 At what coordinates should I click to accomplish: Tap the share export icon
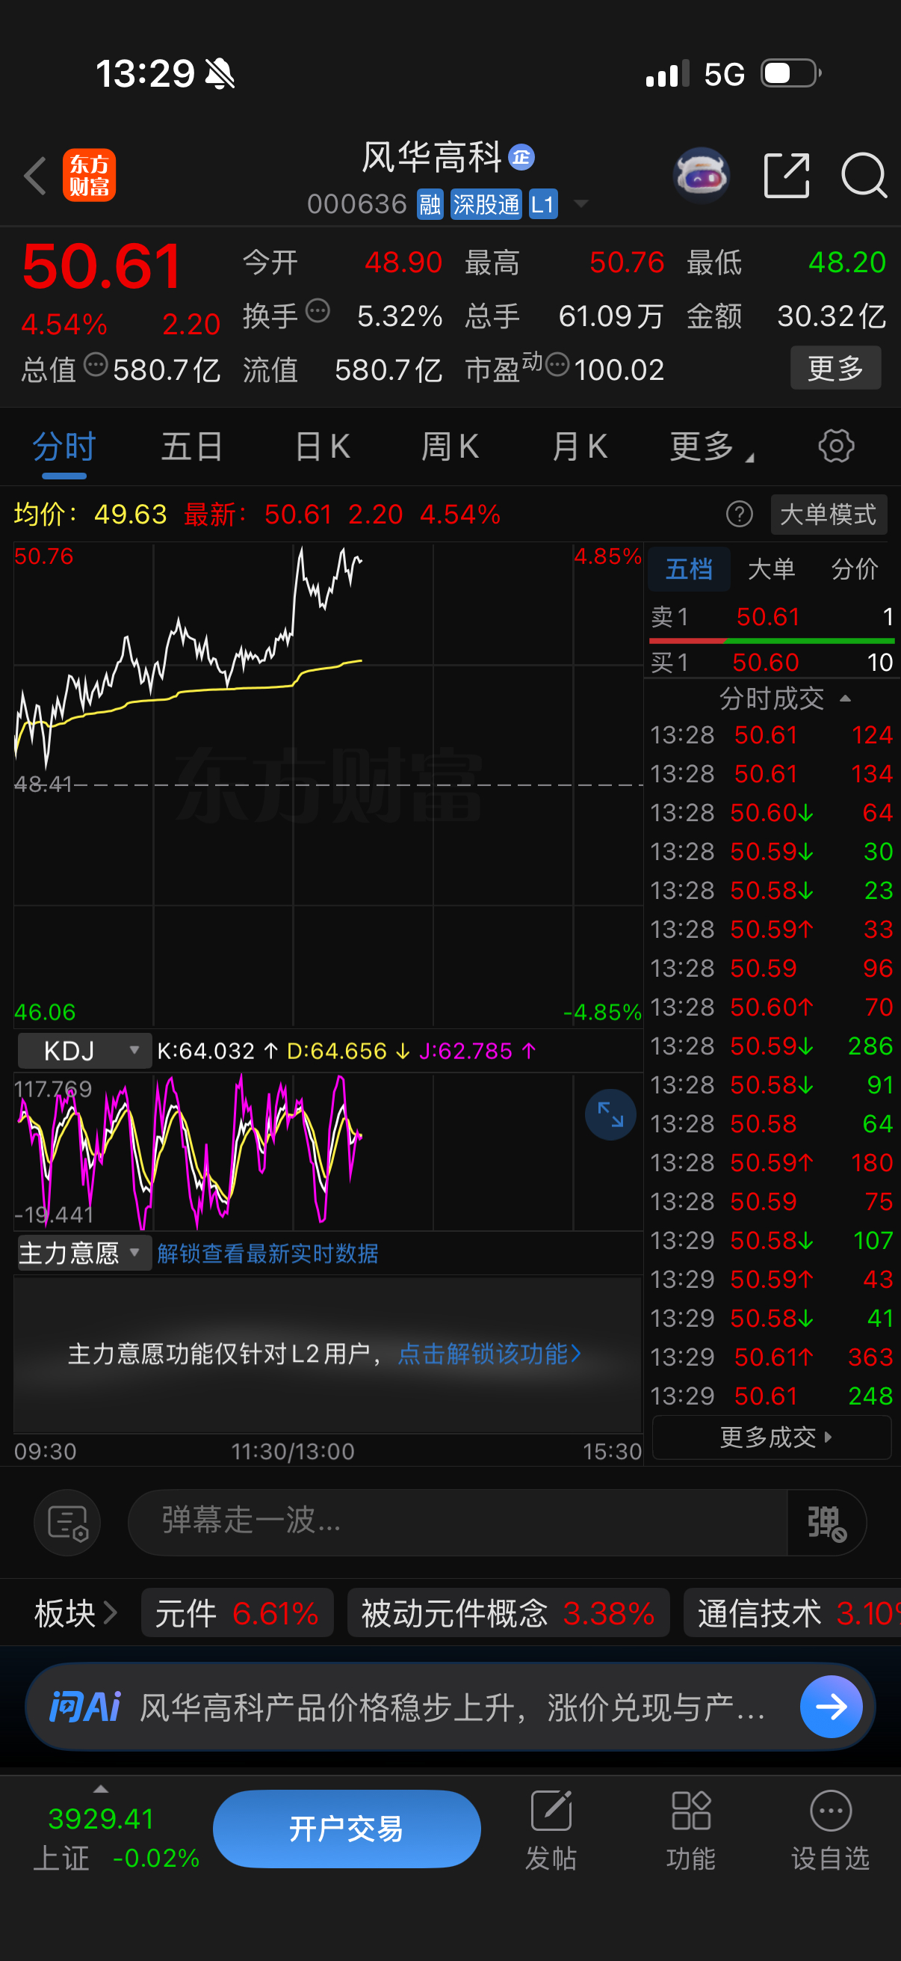pyautogui.click(x=785, y=175)
